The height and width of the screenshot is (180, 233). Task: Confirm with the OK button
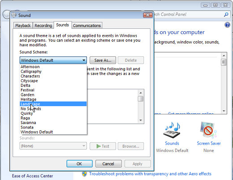coord(79,164)
